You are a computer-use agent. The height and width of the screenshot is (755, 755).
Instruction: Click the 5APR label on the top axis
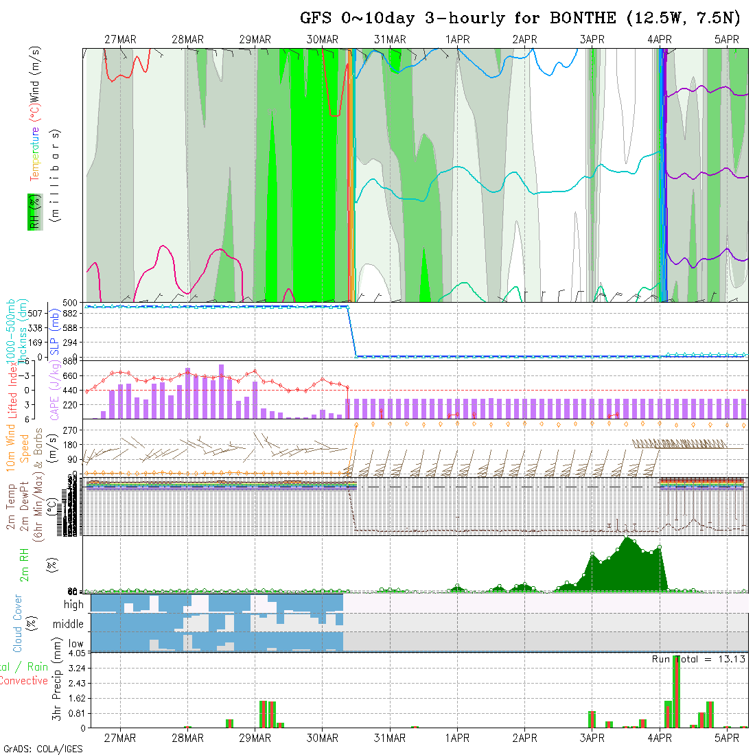pyautogui.click(x=726, y=40)
